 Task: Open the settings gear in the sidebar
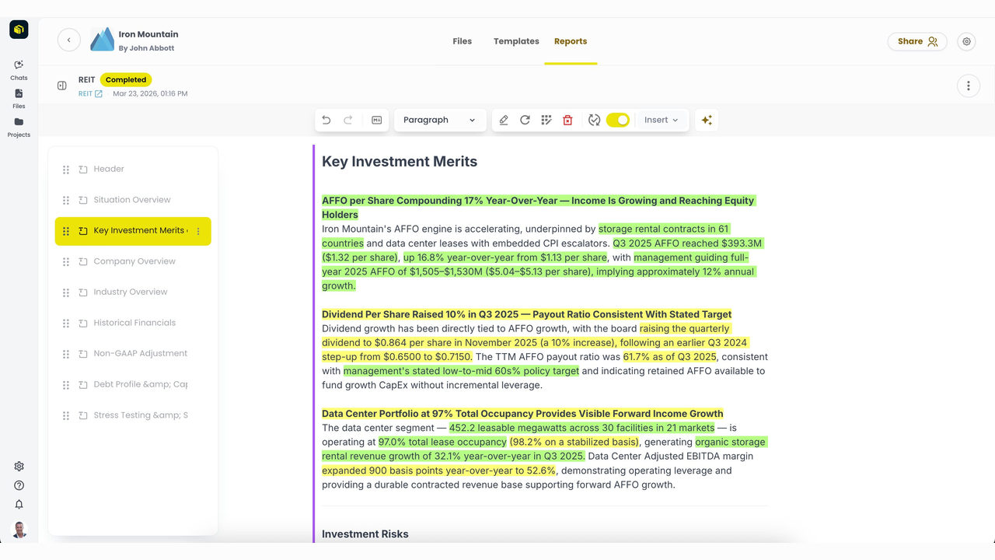pos(19,467)
